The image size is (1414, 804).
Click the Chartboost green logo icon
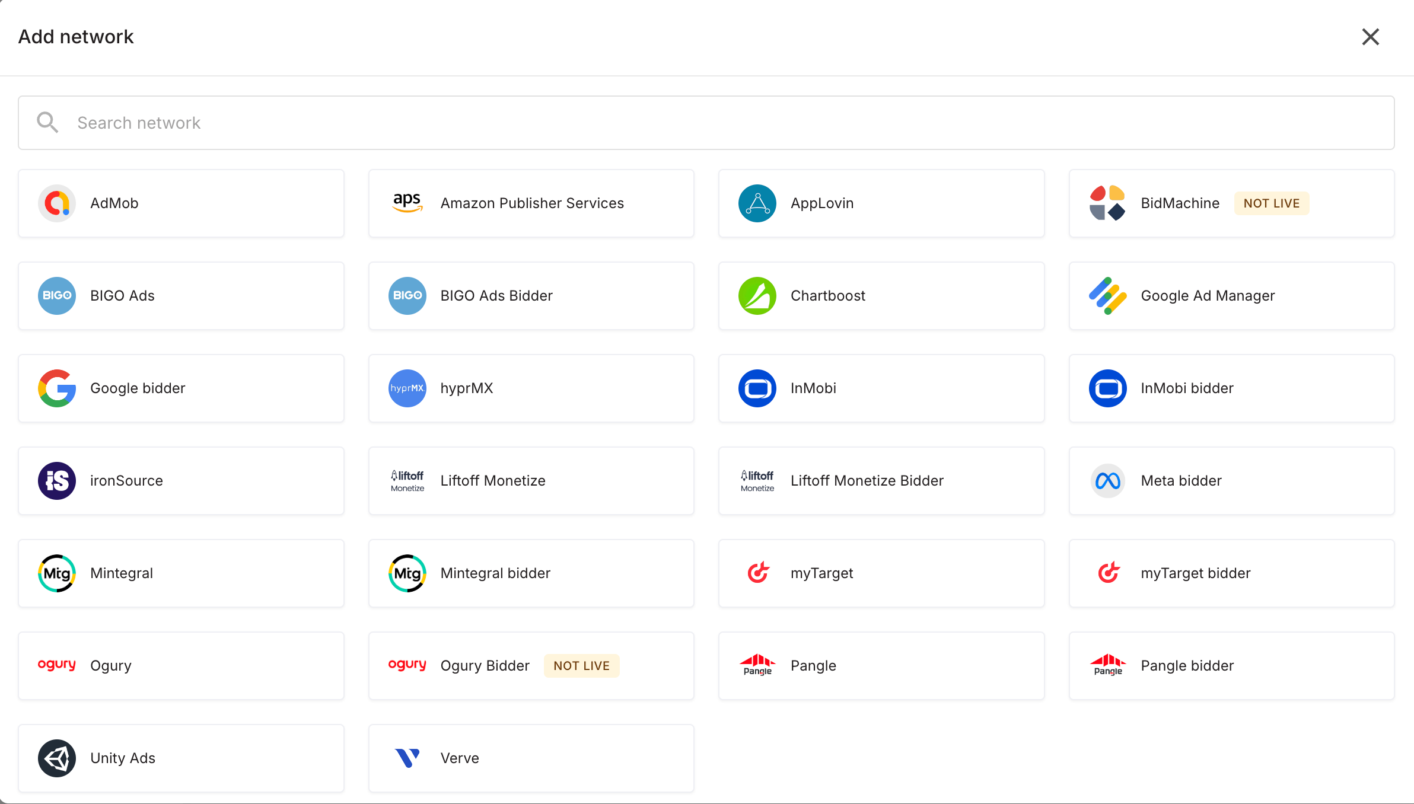pos(757,296)
